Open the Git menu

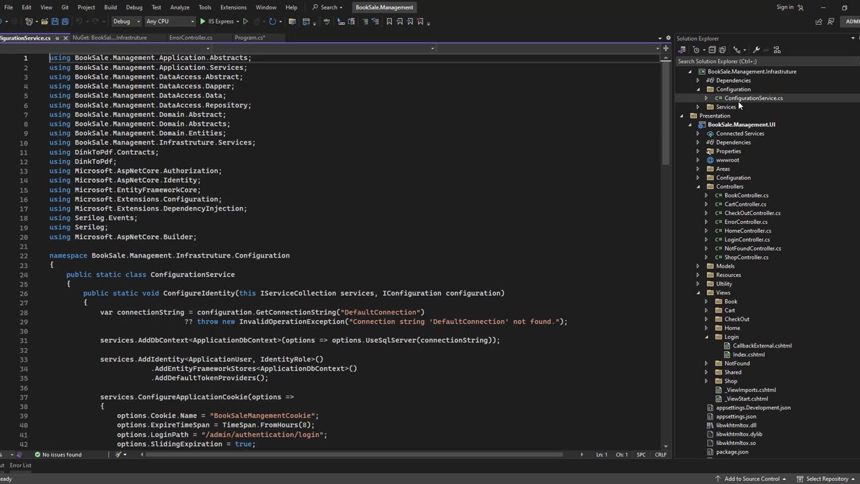pyautogui.click(x=65, y=7)
